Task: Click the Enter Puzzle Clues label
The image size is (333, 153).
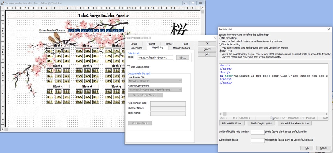Action: click(52, 31)
